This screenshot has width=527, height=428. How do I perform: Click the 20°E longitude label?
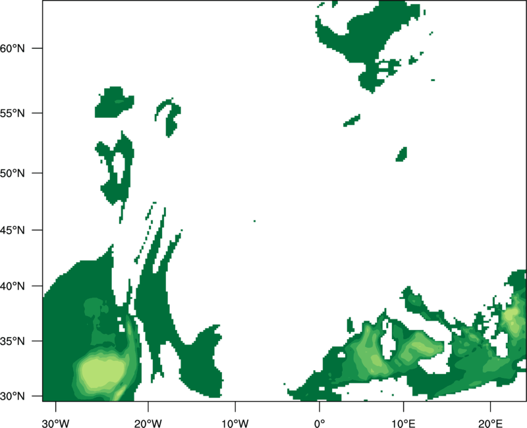[x=490, y=423]
